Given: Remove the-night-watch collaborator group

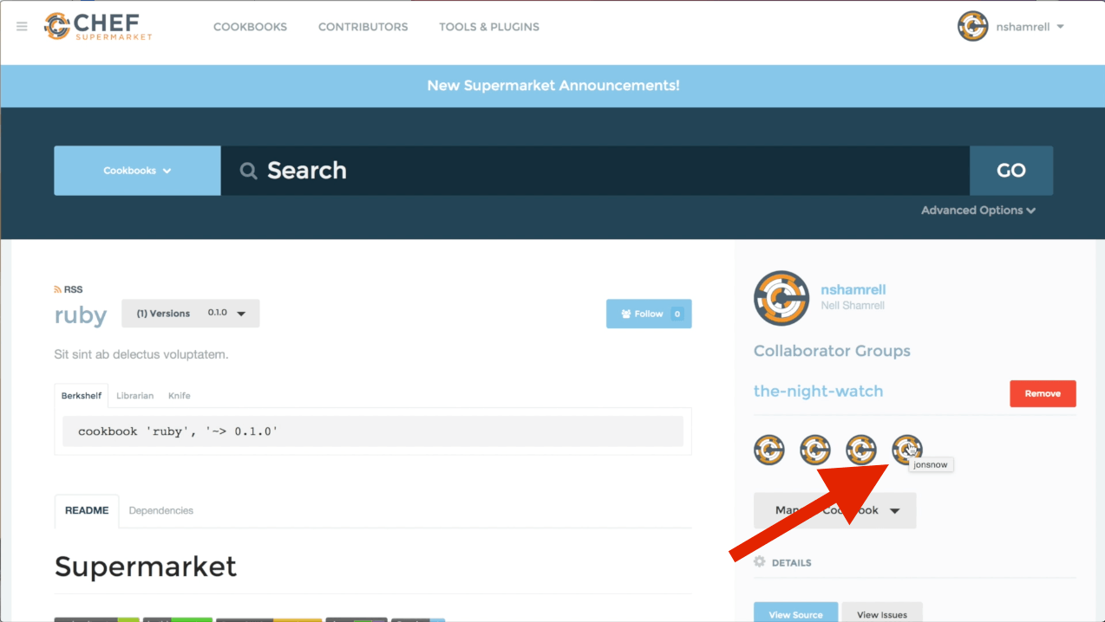Looking at the screenshot, I should click(x=1043, y=393).
